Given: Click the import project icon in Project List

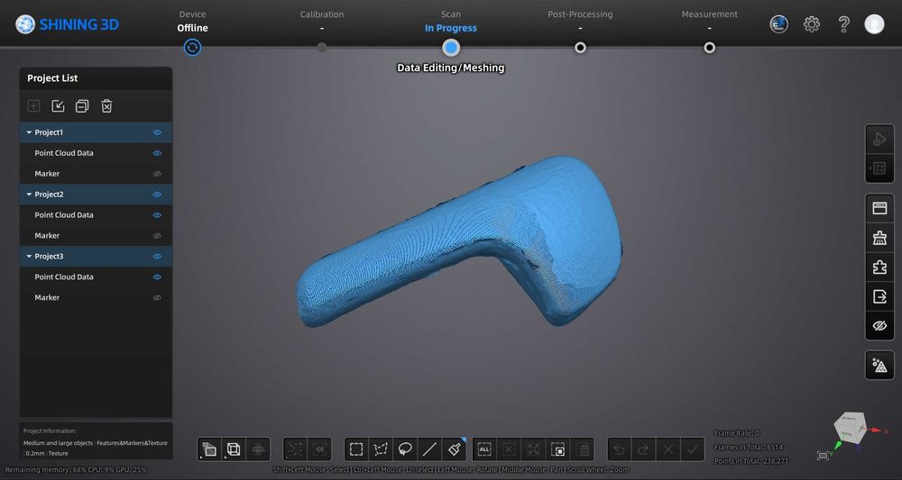Looking at the screenshot, I should click(x=58, y=105).
